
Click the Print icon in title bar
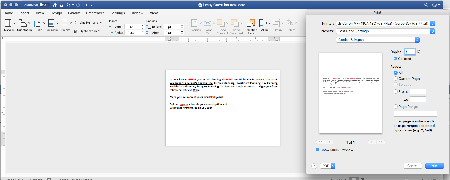point(85,5)
